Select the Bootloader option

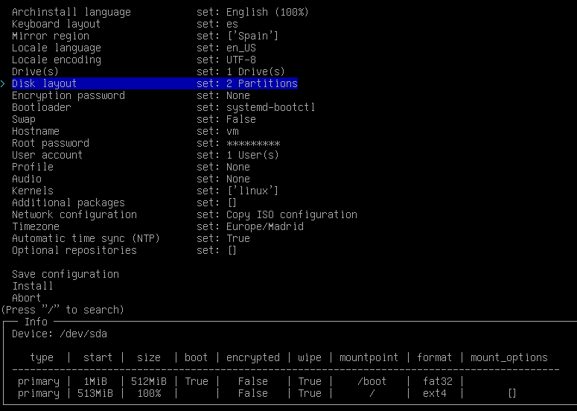(41, 107)
